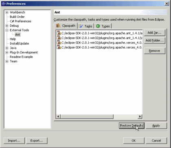Select last org.apache.xerces_4.0 classpath entry text
Image resolution: width=171 pixels, height=148 pixels.
click(x=102, y=47)
